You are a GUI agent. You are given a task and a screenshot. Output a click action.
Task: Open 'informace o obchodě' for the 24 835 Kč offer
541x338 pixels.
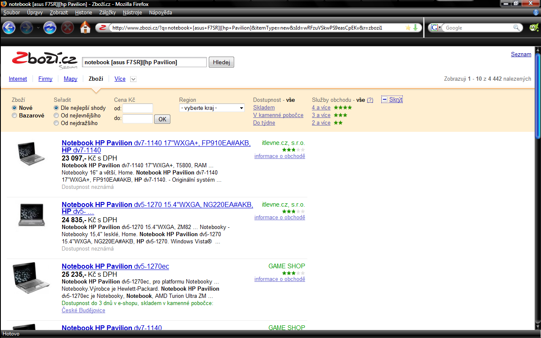pos(280,217)
